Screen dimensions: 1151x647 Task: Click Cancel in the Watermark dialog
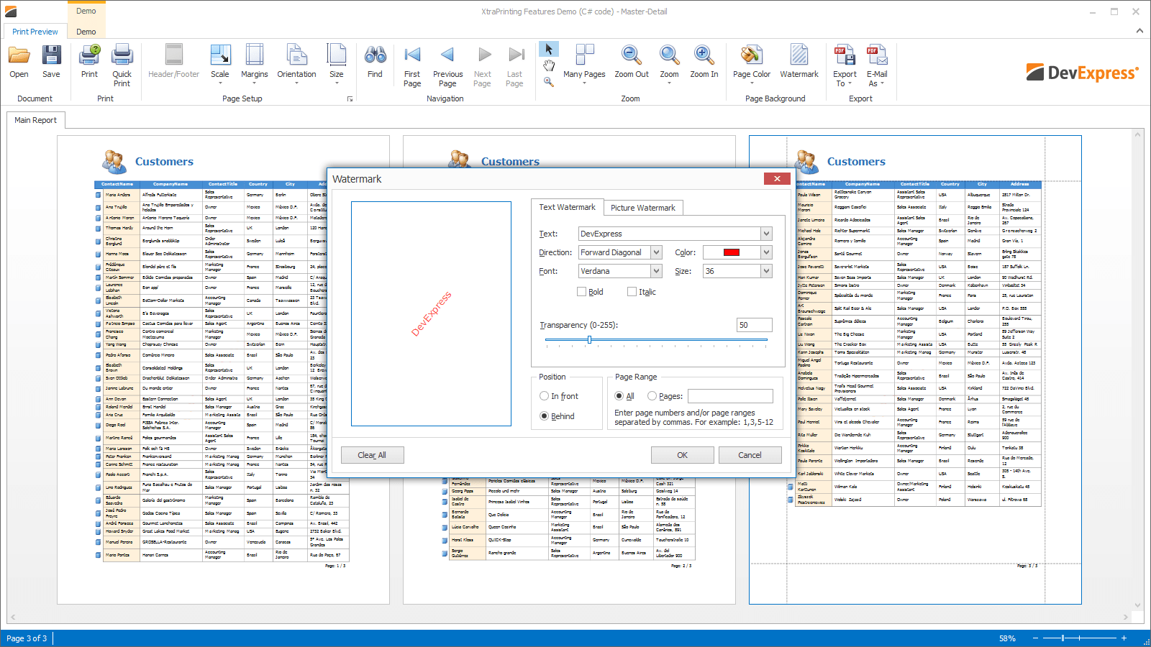750,455
